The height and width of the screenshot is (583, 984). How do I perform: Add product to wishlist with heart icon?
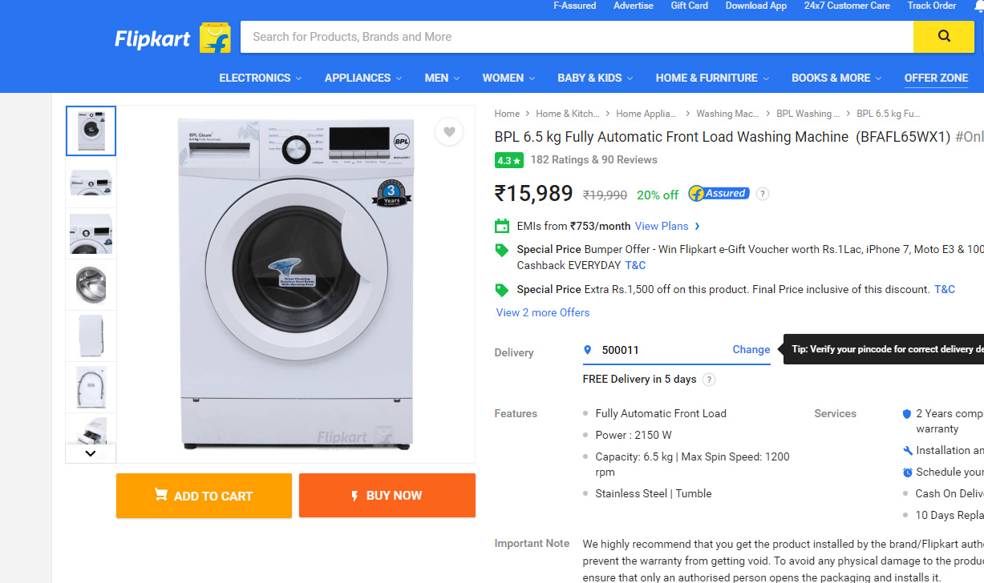pos(449,132)
